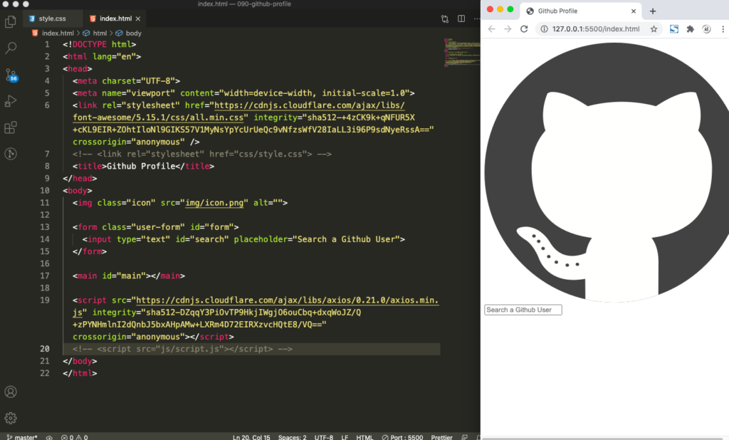Change language mode via HTML status item
This screenshot has width=729, height=440.
[364, 437]
